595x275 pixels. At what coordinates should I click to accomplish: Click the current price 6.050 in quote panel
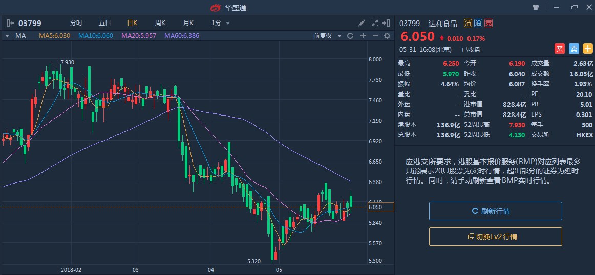418,37
